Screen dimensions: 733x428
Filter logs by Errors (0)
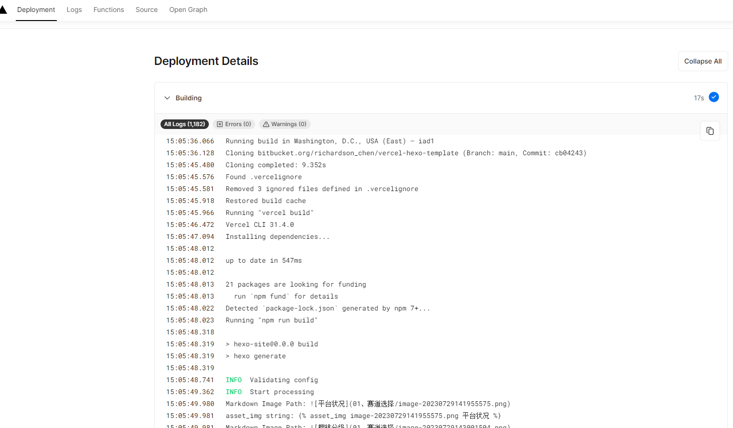(x=234, y=124)
